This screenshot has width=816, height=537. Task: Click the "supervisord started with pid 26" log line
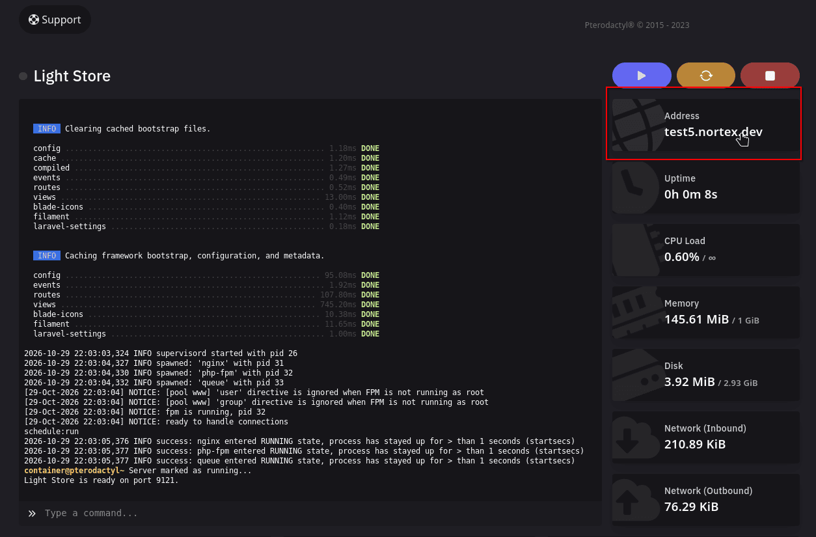(161, 353)
